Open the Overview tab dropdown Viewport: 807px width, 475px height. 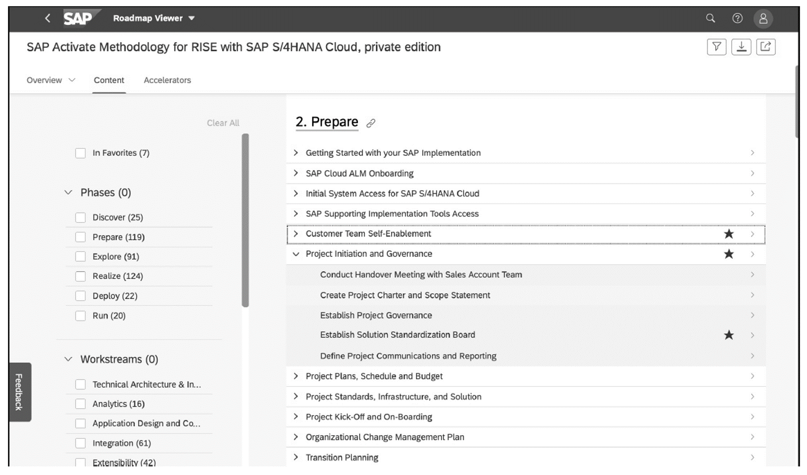tap(51, 80)
